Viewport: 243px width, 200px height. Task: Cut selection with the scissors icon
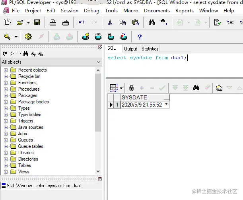(110, 22)
